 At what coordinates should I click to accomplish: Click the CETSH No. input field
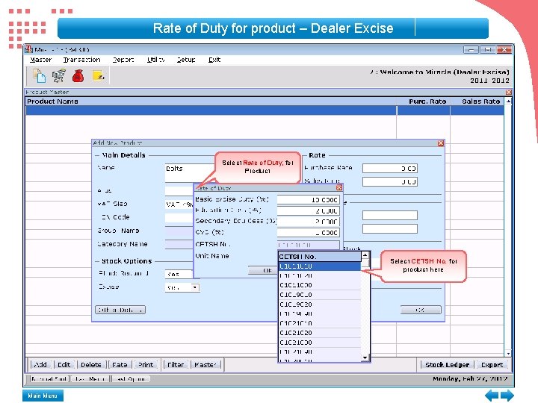308,245
